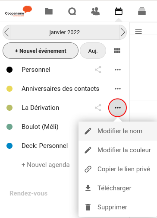
Task: Open options for Anniversaires des contacts
Action: (x=118, y=89)
